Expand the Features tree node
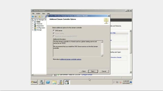 33,24
